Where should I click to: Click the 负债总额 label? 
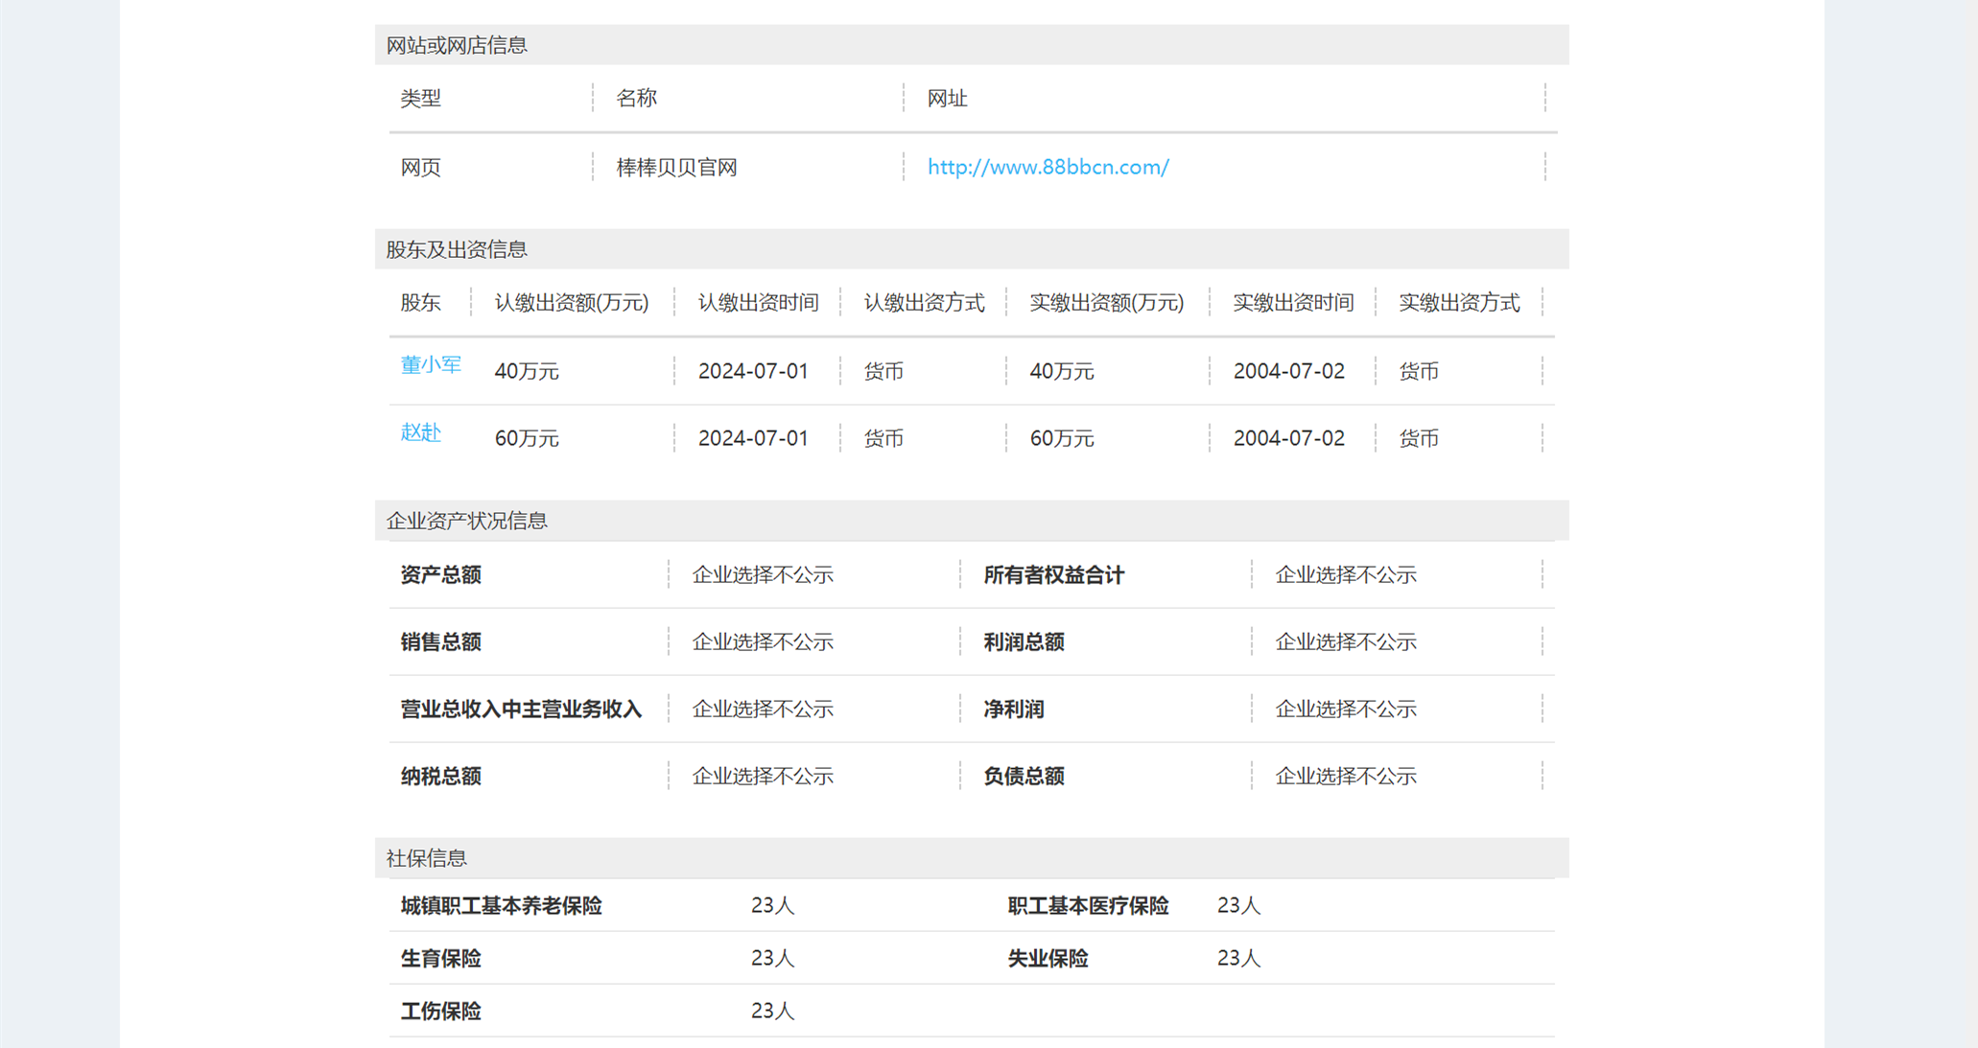(x=1024, y=777)
